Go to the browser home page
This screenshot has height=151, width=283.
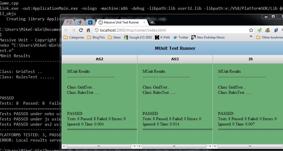point(88,30)
